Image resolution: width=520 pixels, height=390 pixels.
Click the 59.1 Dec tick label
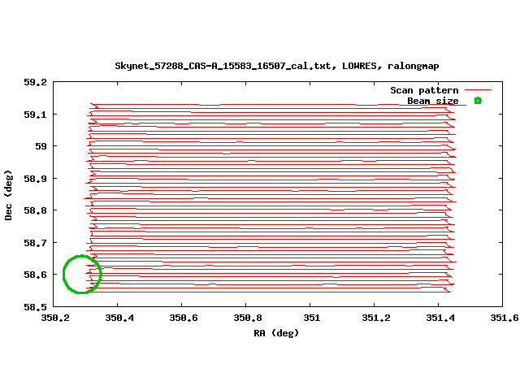tap(35, 115)
